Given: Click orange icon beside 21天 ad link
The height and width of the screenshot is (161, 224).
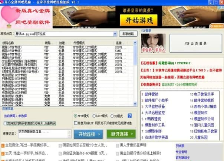Looking at the screenshot, I should click(x=3, y=154).
